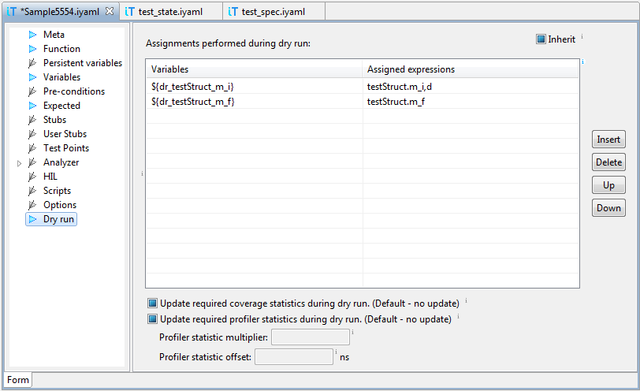Image resolution: width=640 pixels, height=391 pixels.
Task: Enable update required coverage statistics checkbox
Action: click(x=152, y=303)
